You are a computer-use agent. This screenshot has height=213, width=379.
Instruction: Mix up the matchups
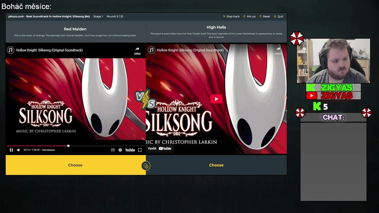(249, 16)
